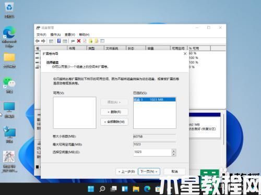Image resolution: width=261 pixels, height=195 pixels.
Task: Close the extend volume wizard dialog
Action: coord(185,54)
